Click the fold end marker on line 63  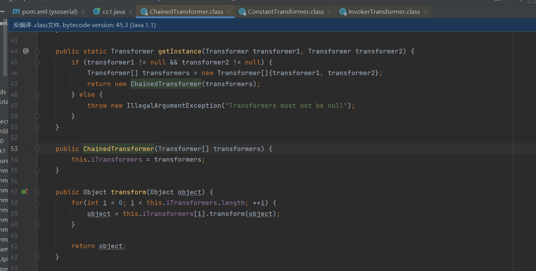(x=37, y=257)
